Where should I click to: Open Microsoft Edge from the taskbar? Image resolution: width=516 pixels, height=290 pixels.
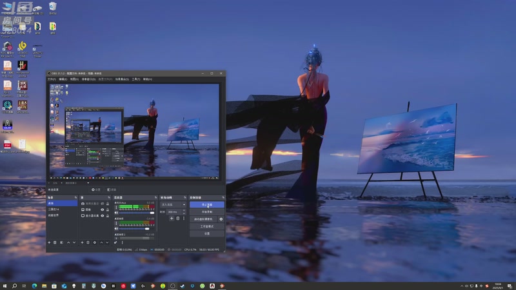pyautogui.click(x=34, y=286)
